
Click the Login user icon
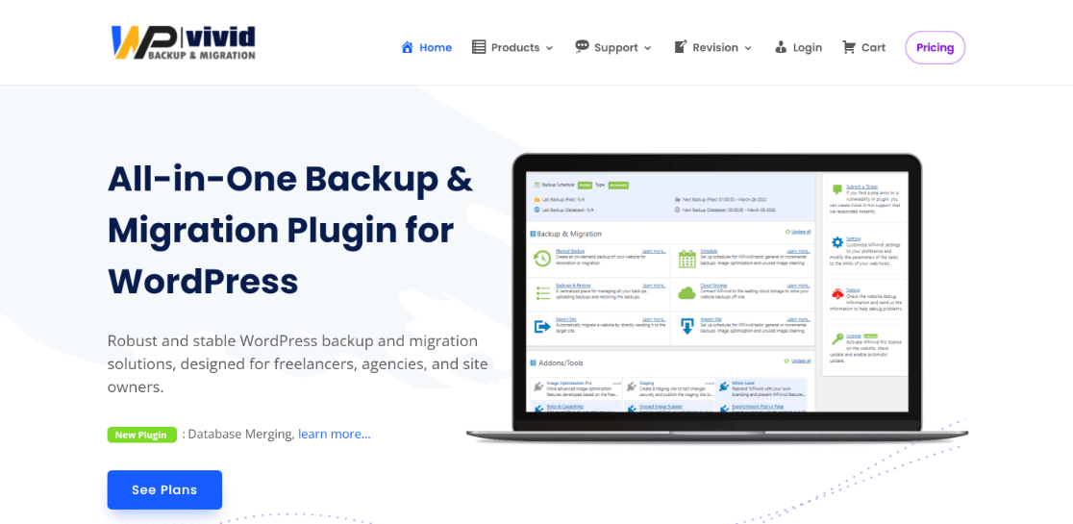(781, 47)
